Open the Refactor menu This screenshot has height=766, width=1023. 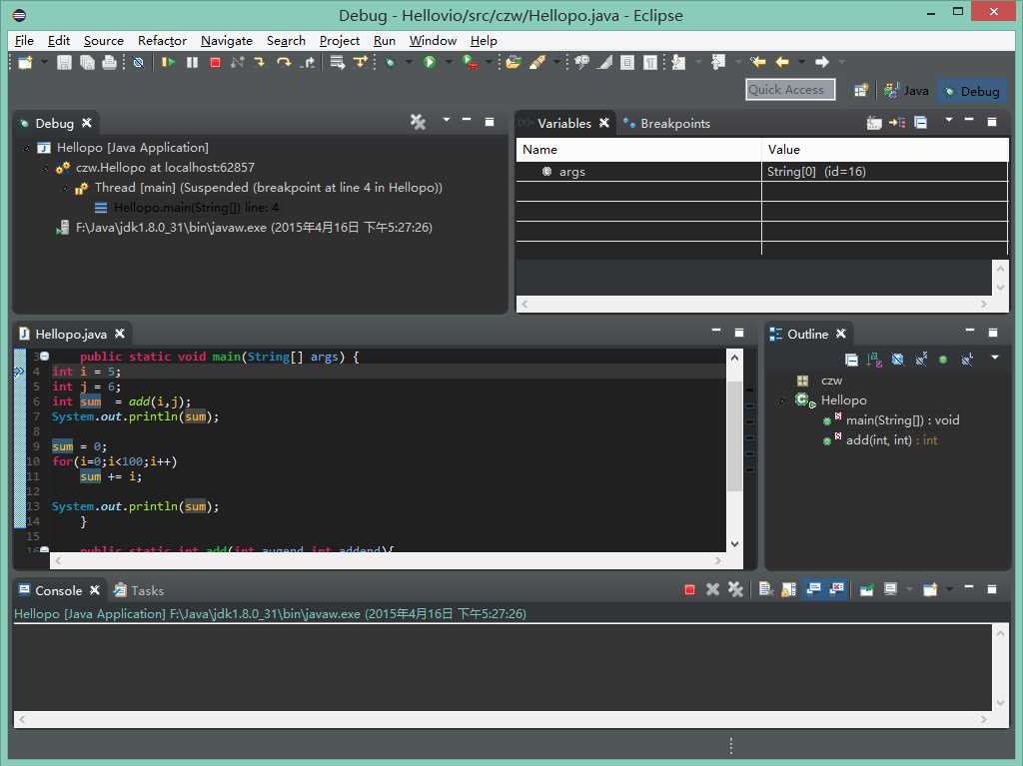click(x=162, y=41)
